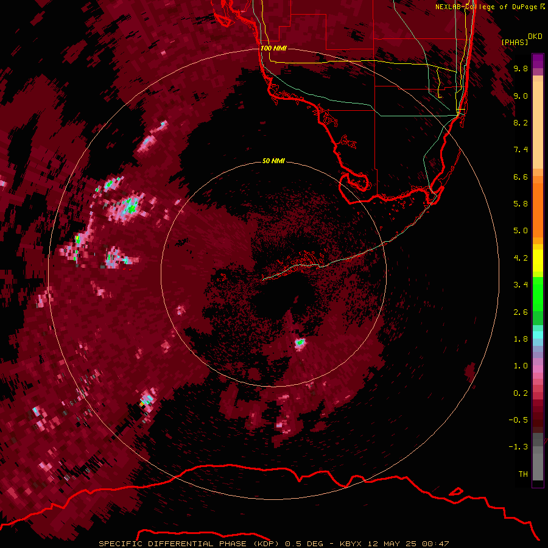
Task: Click the 12 MAY 25 date text
Action: click(x=393, y=544)
